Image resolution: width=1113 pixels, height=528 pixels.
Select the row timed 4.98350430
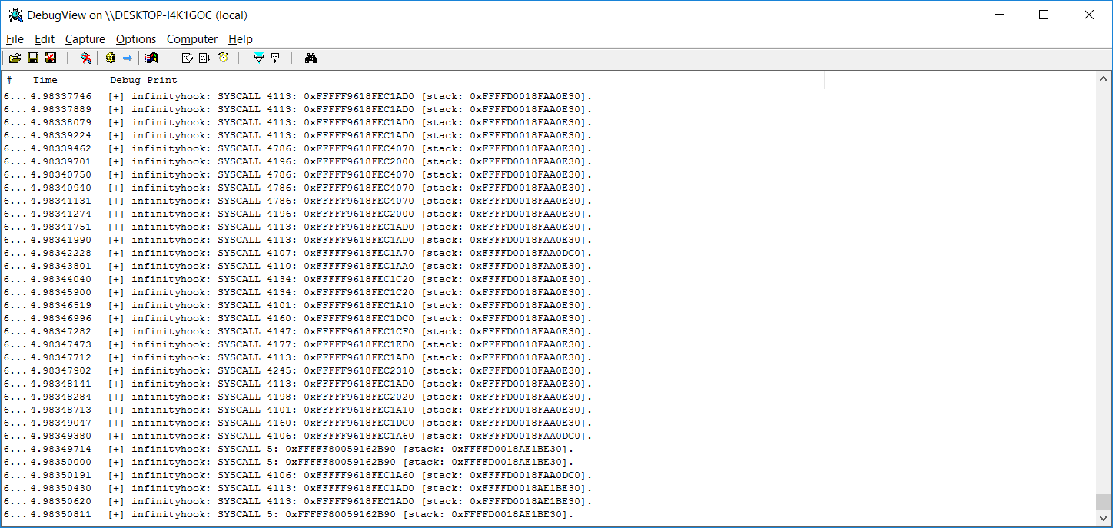(x=549, y=488)
